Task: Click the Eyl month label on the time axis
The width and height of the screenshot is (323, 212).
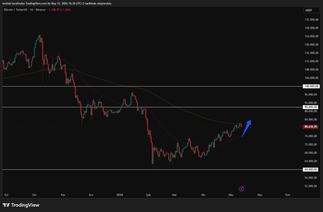Action: coord(6,195)
